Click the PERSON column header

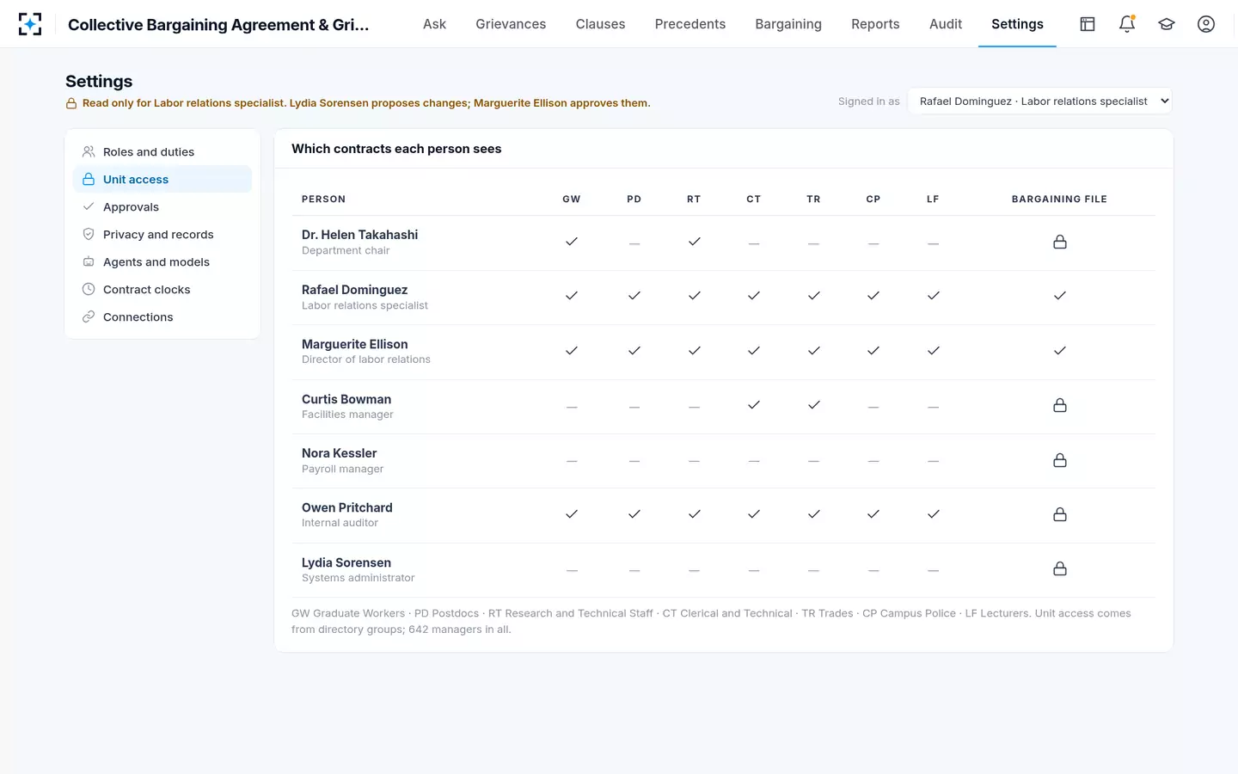[x=323, y=199]
